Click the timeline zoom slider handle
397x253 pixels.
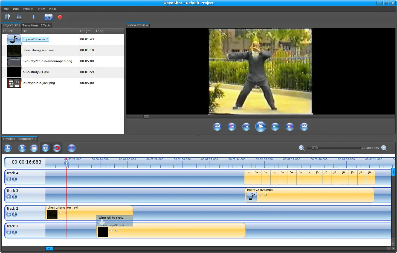pos(315,148)
